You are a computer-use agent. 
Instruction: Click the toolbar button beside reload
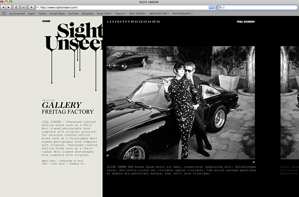pyautogui.click(x=24, y=7)
